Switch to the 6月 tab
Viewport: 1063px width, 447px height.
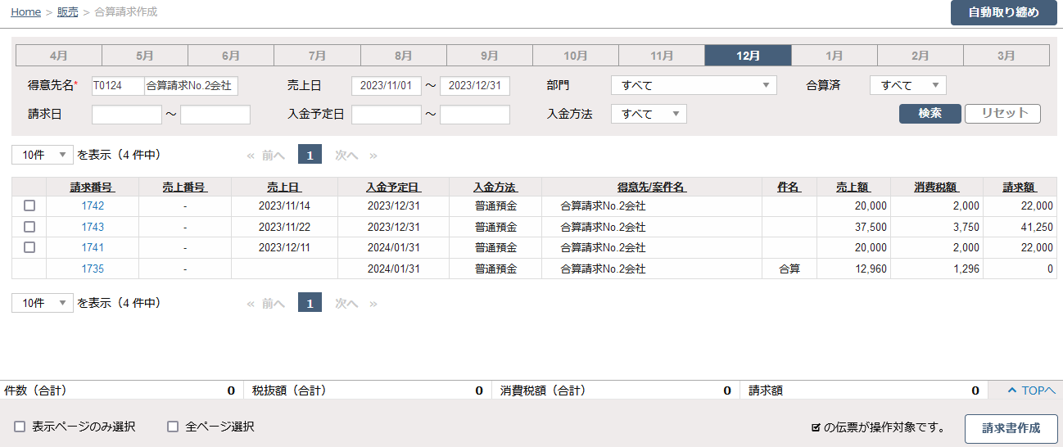click(x=231, y=56)
